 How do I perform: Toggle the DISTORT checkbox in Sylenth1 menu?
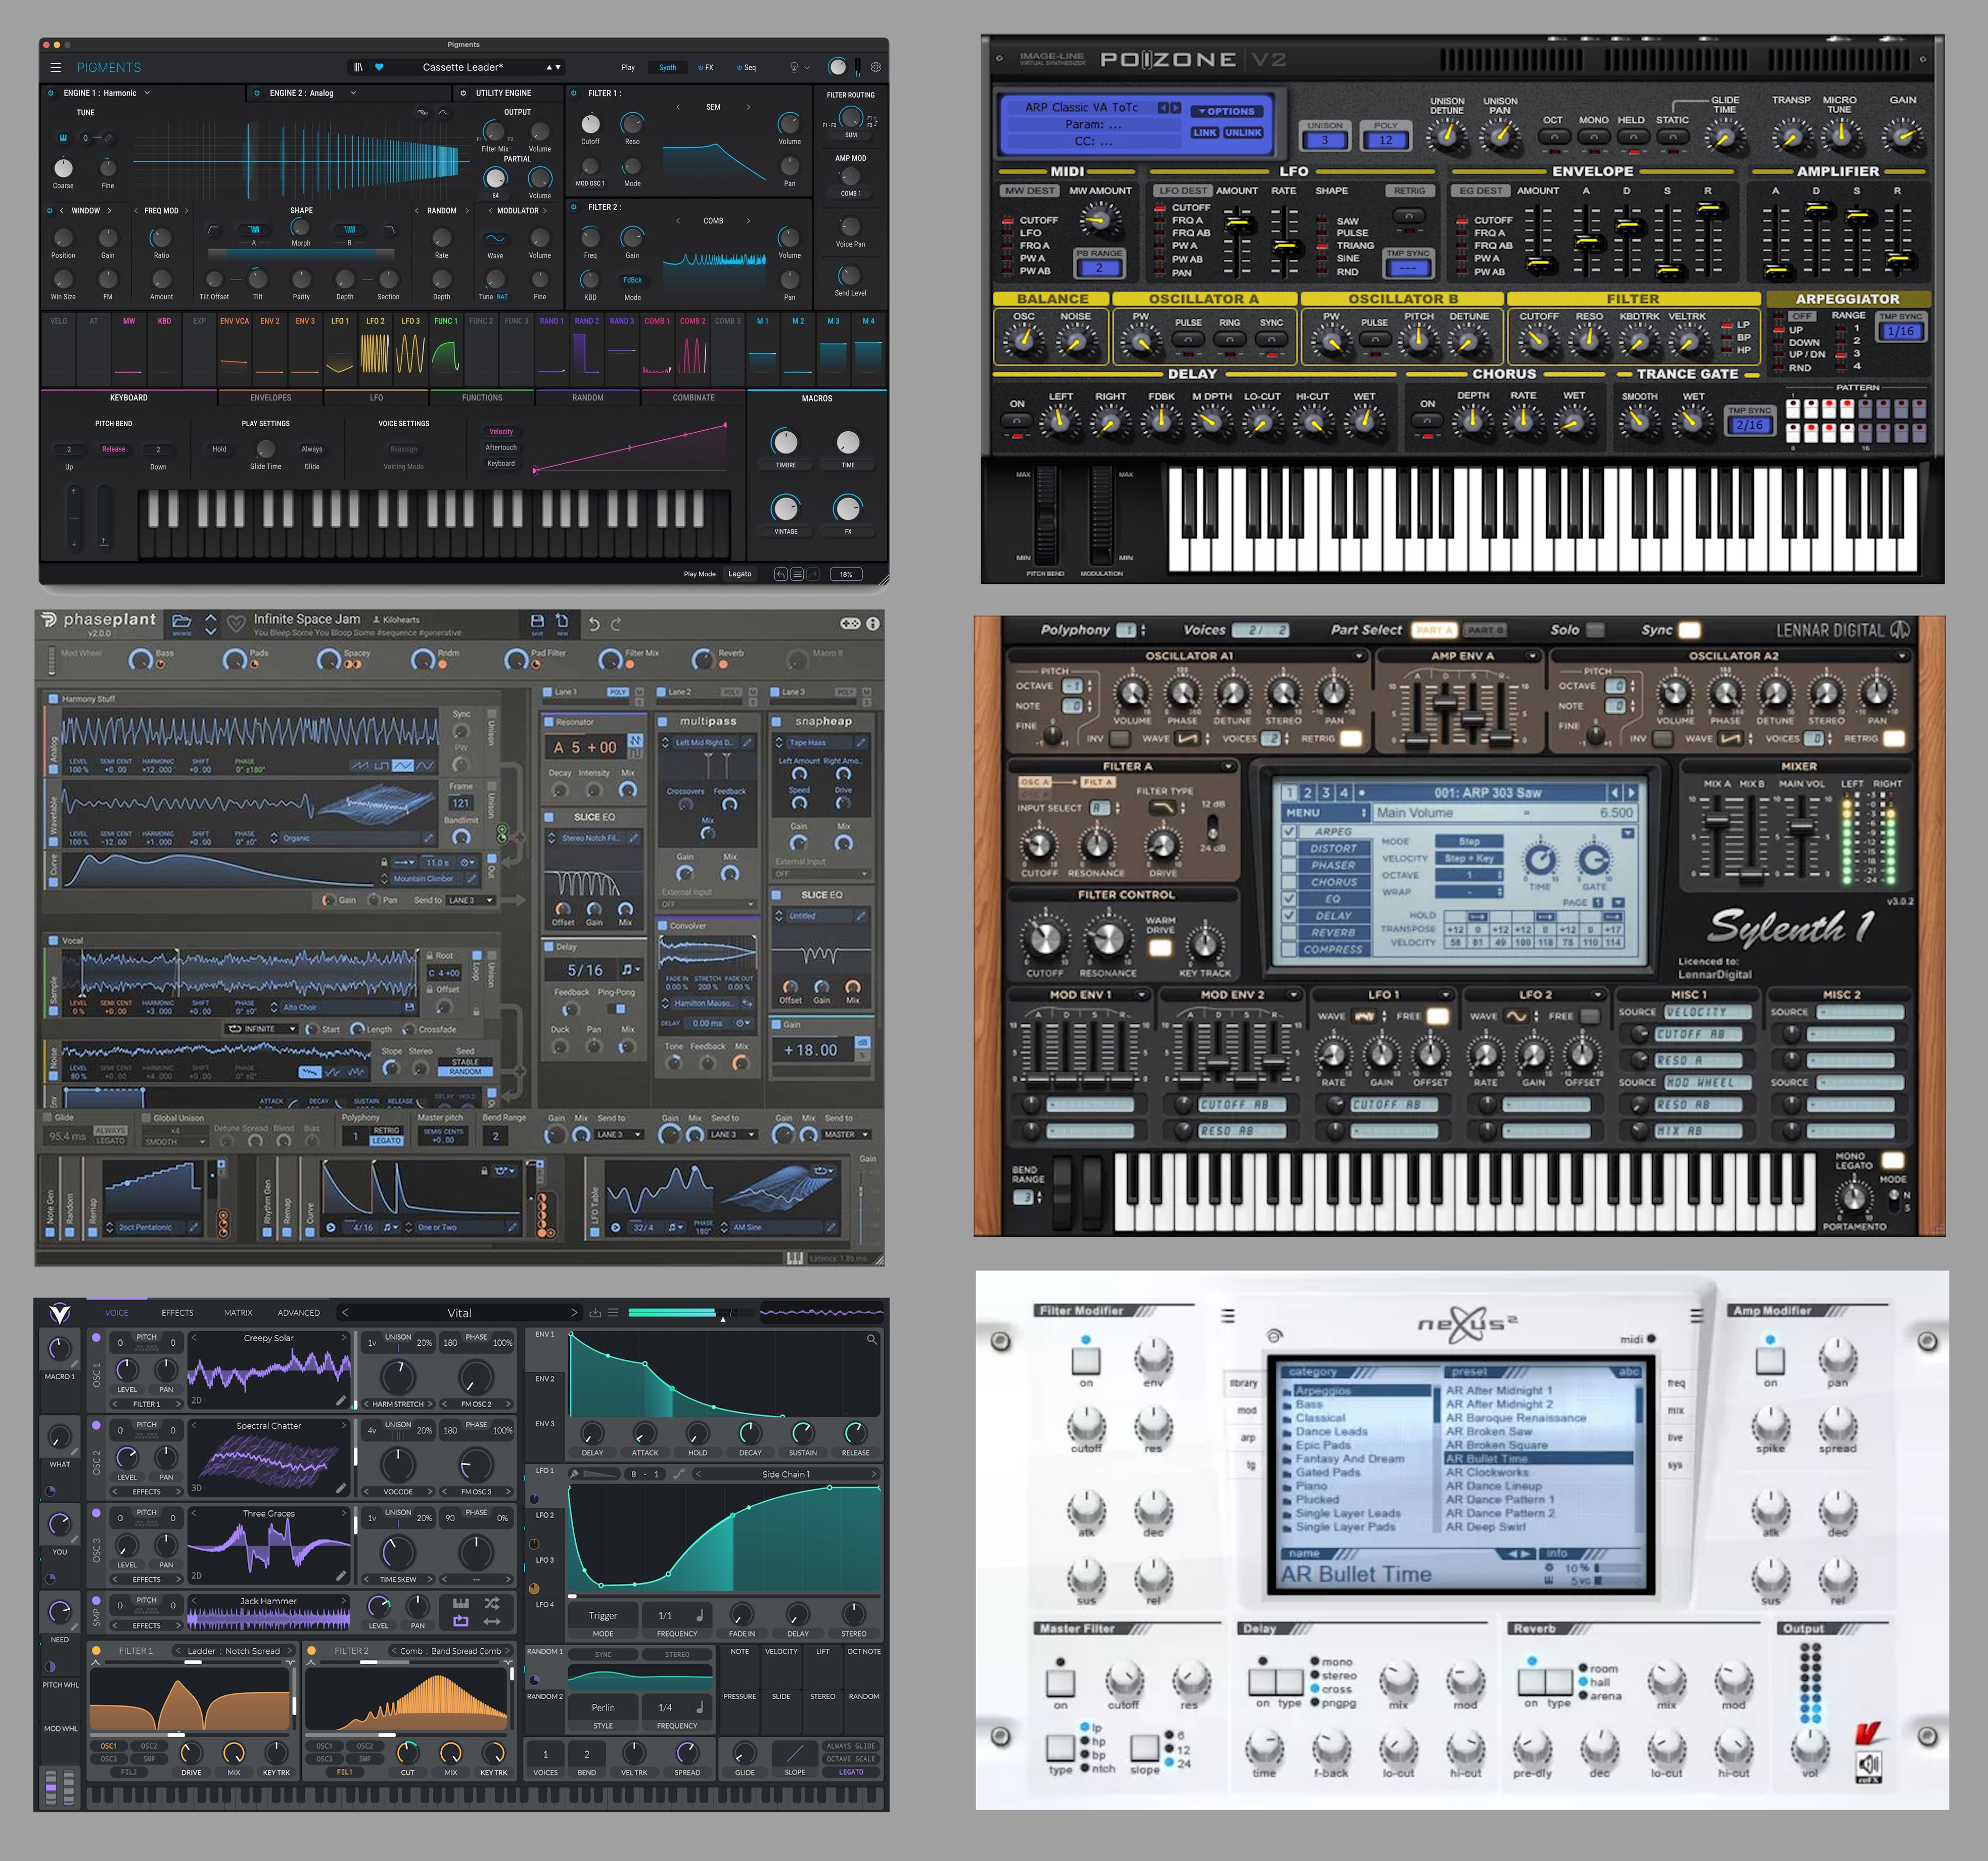click(x=1290, y=848)
